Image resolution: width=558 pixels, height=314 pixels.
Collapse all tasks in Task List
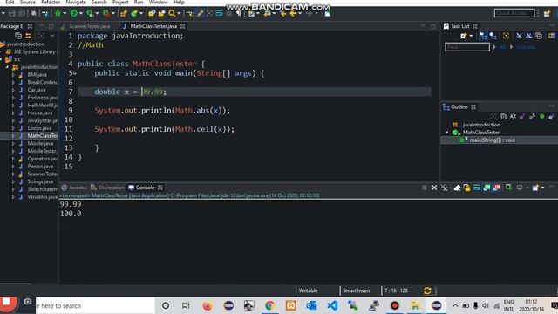[x=539, y=36]
